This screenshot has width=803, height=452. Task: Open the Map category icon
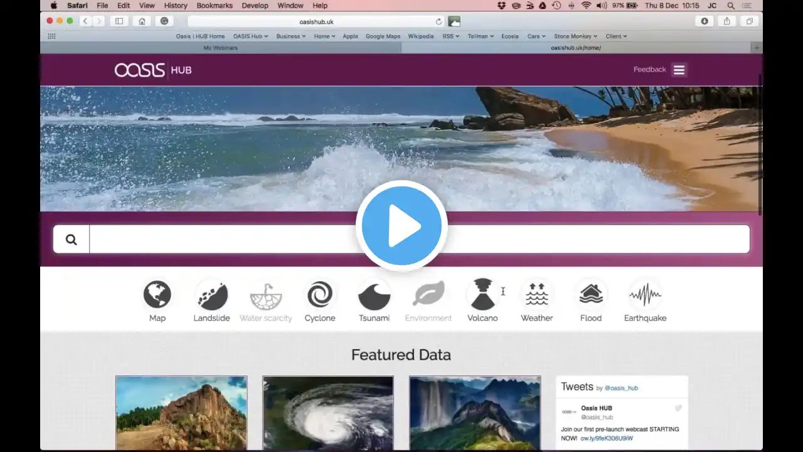click(157, 294)
